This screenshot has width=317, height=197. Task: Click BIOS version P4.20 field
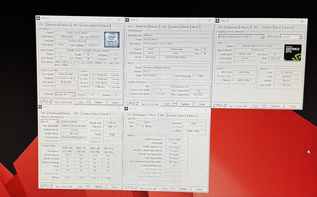tap(176, 71)
